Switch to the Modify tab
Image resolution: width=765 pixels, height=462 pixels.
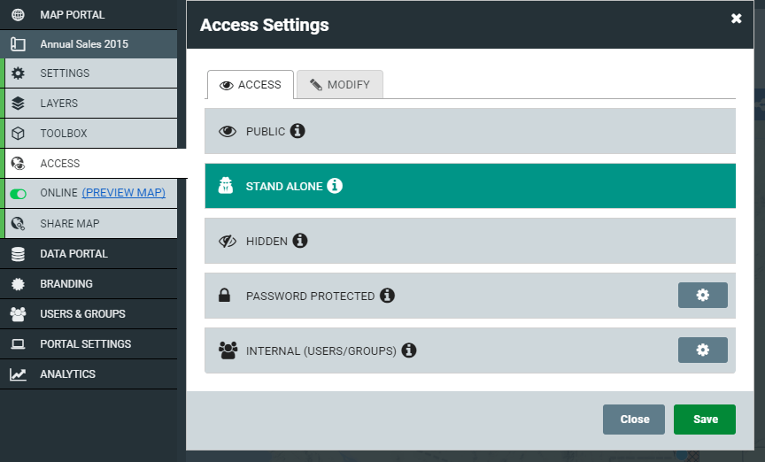pyautogui.click(x=340, y=84)
